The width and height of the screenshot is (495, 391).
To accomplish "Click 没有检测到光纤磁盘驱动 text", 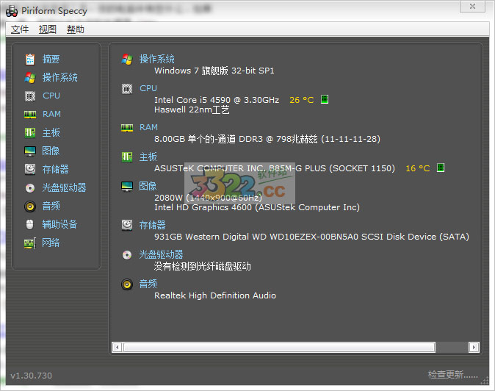I will [x=203, y=267].
